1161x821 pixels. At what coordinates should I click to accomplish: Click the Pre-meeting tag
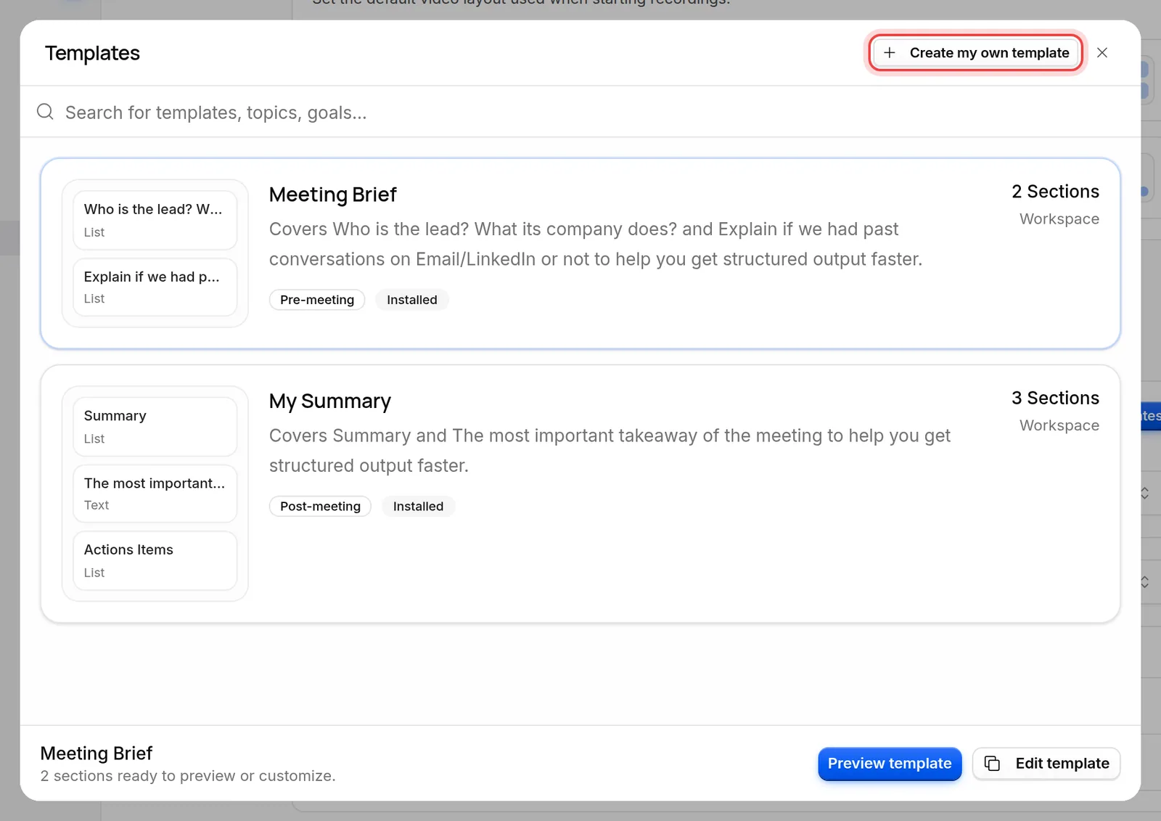tap(317, 300)
